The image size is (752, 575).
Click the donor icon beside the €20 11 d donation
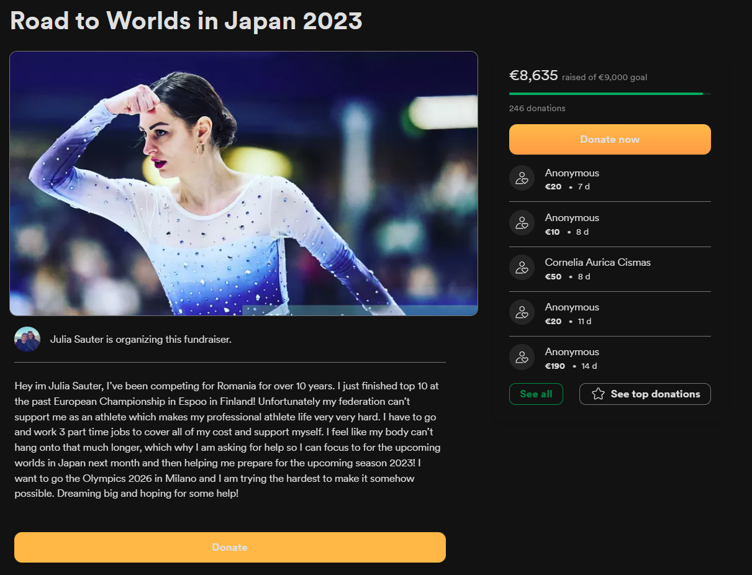click(522, 312)
